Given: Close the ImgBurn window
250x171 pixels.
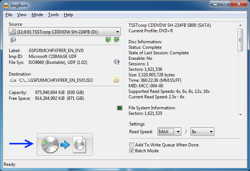Looking at the screenshot, I should [x=239, y=4].
